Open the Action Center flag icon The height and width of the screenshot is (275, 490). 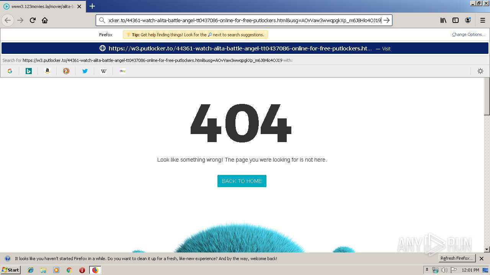coord(454,270)
